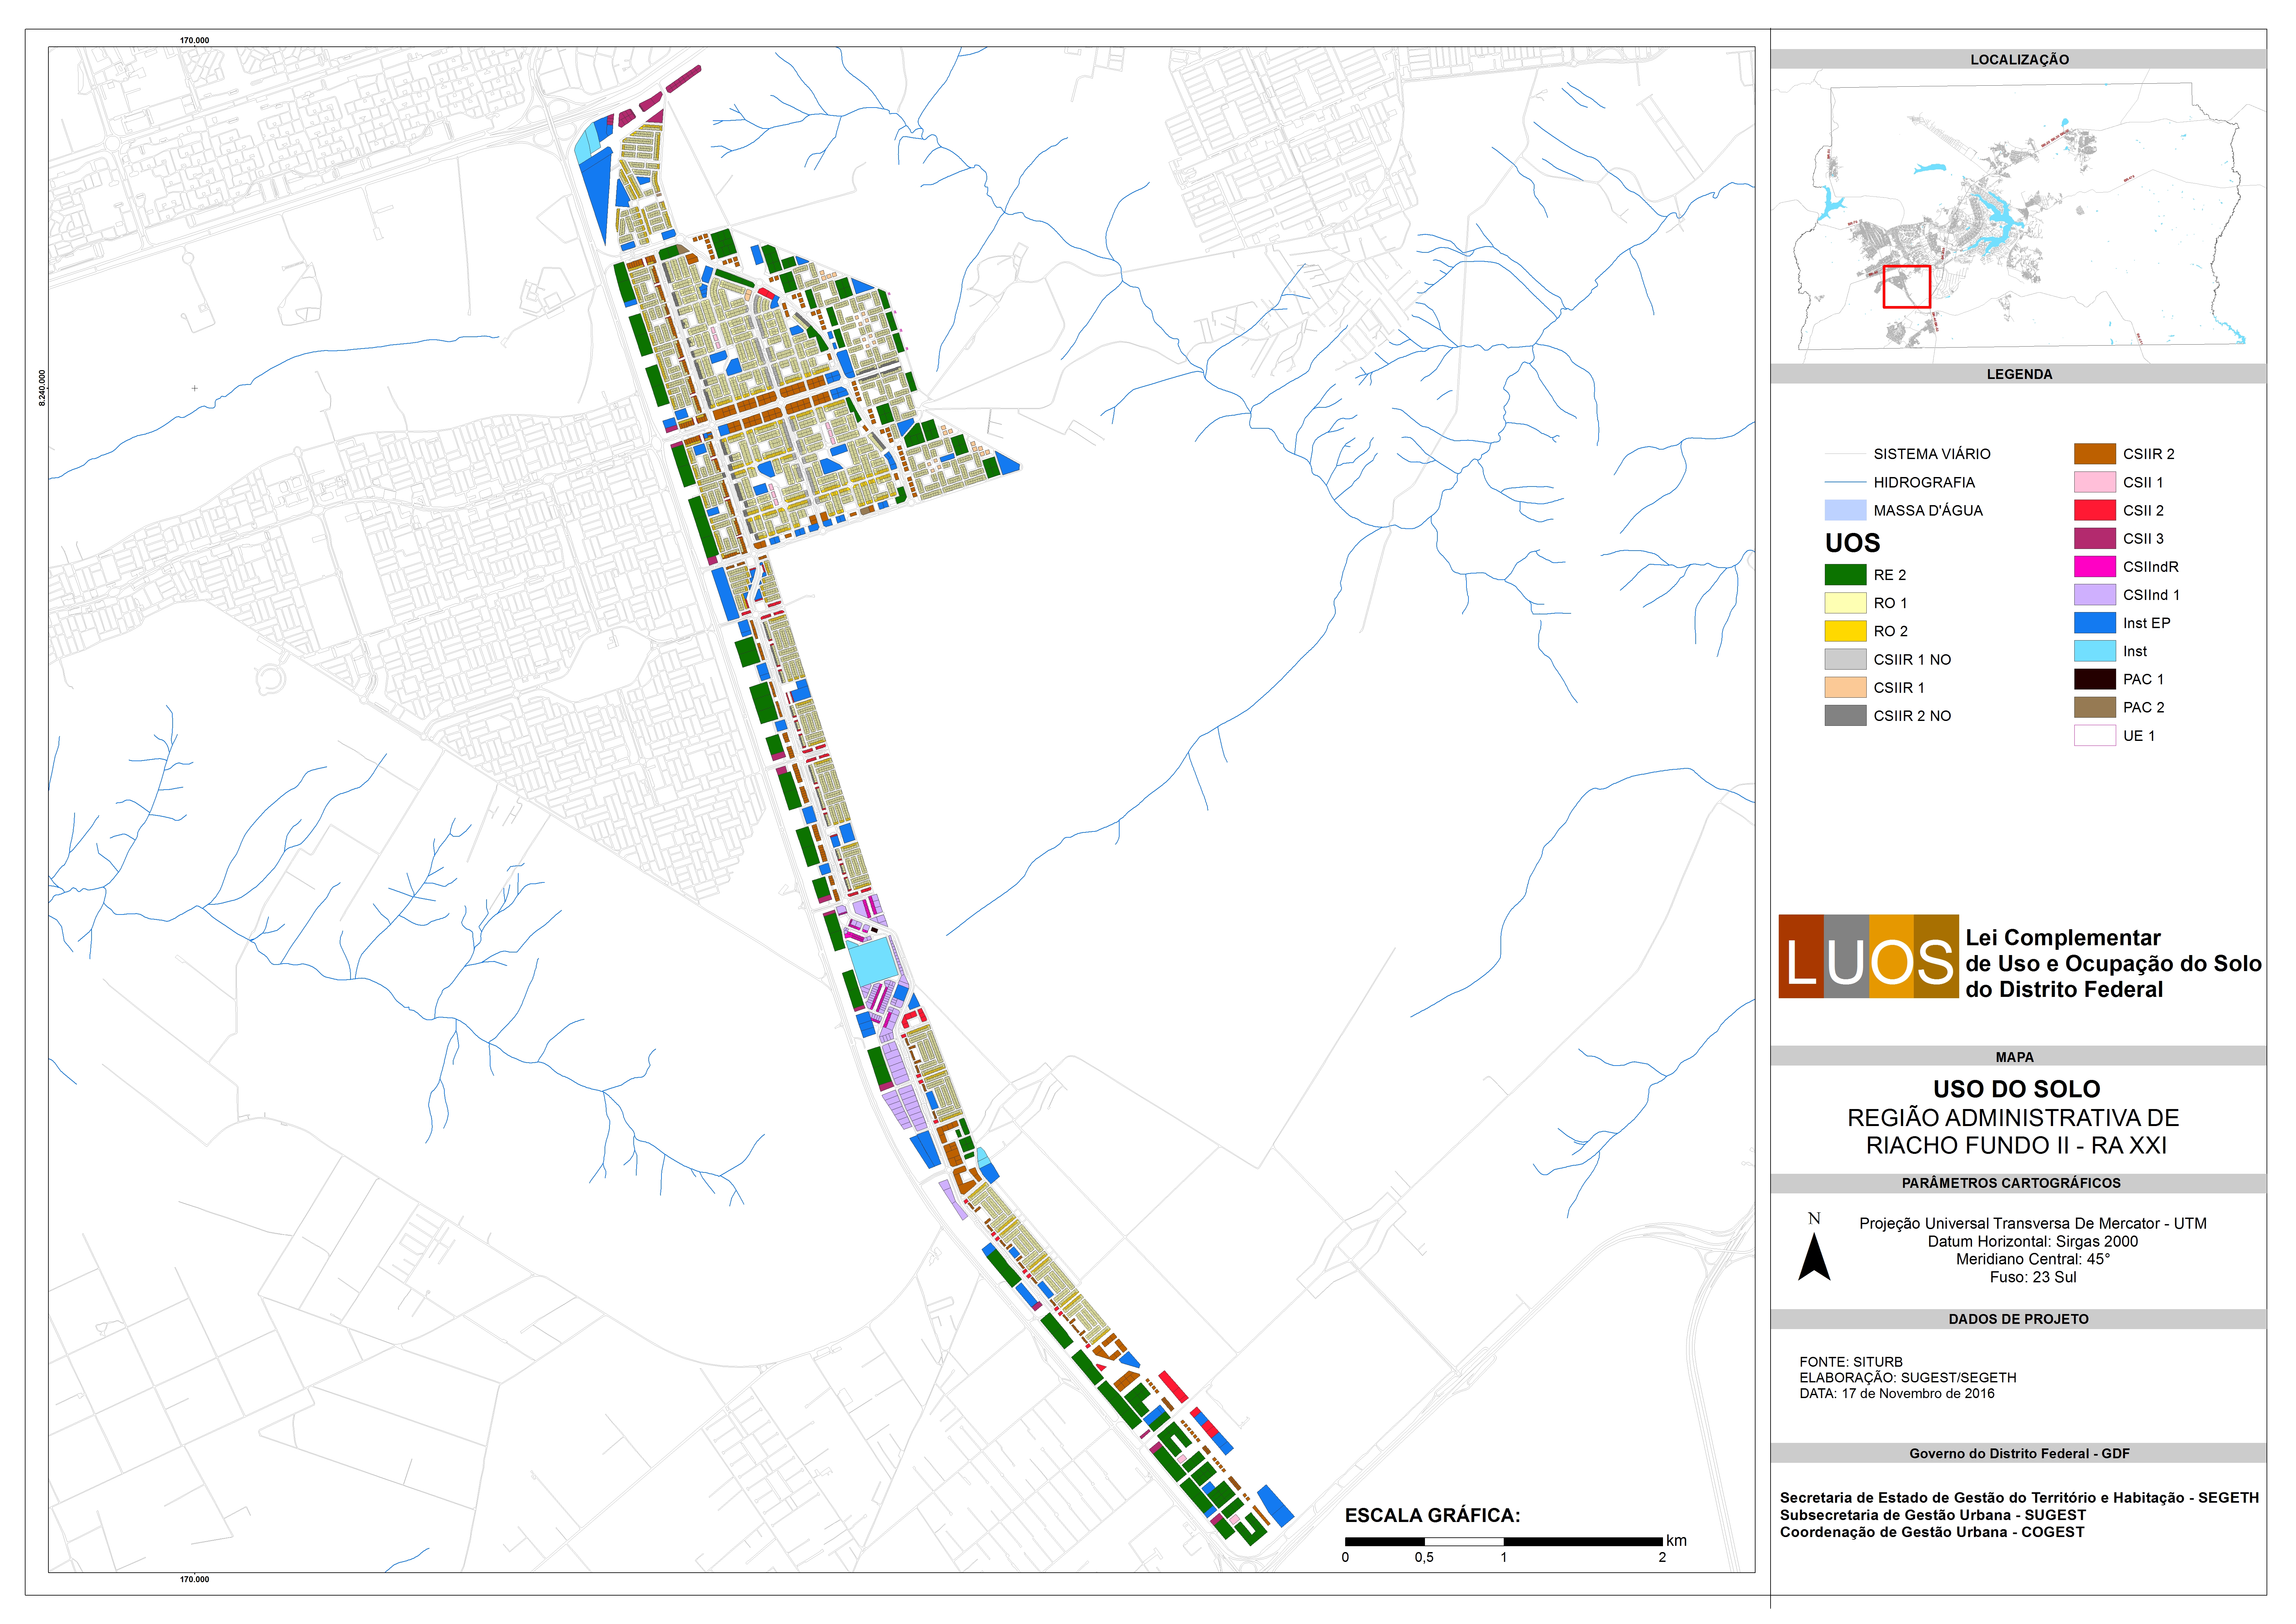
Task: Click 'Lei Complementar' title text
Action: [x=2063, y=938]
